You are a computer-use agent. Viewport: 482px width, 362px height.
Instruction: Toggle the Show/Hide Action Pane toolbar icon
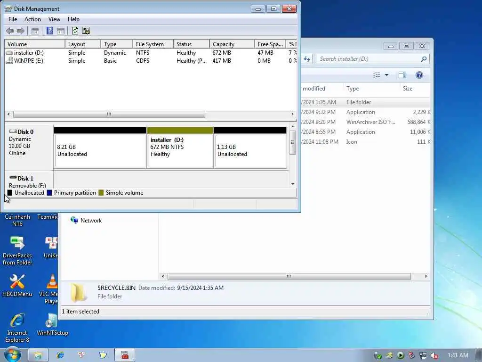click(x=61, y=31)
